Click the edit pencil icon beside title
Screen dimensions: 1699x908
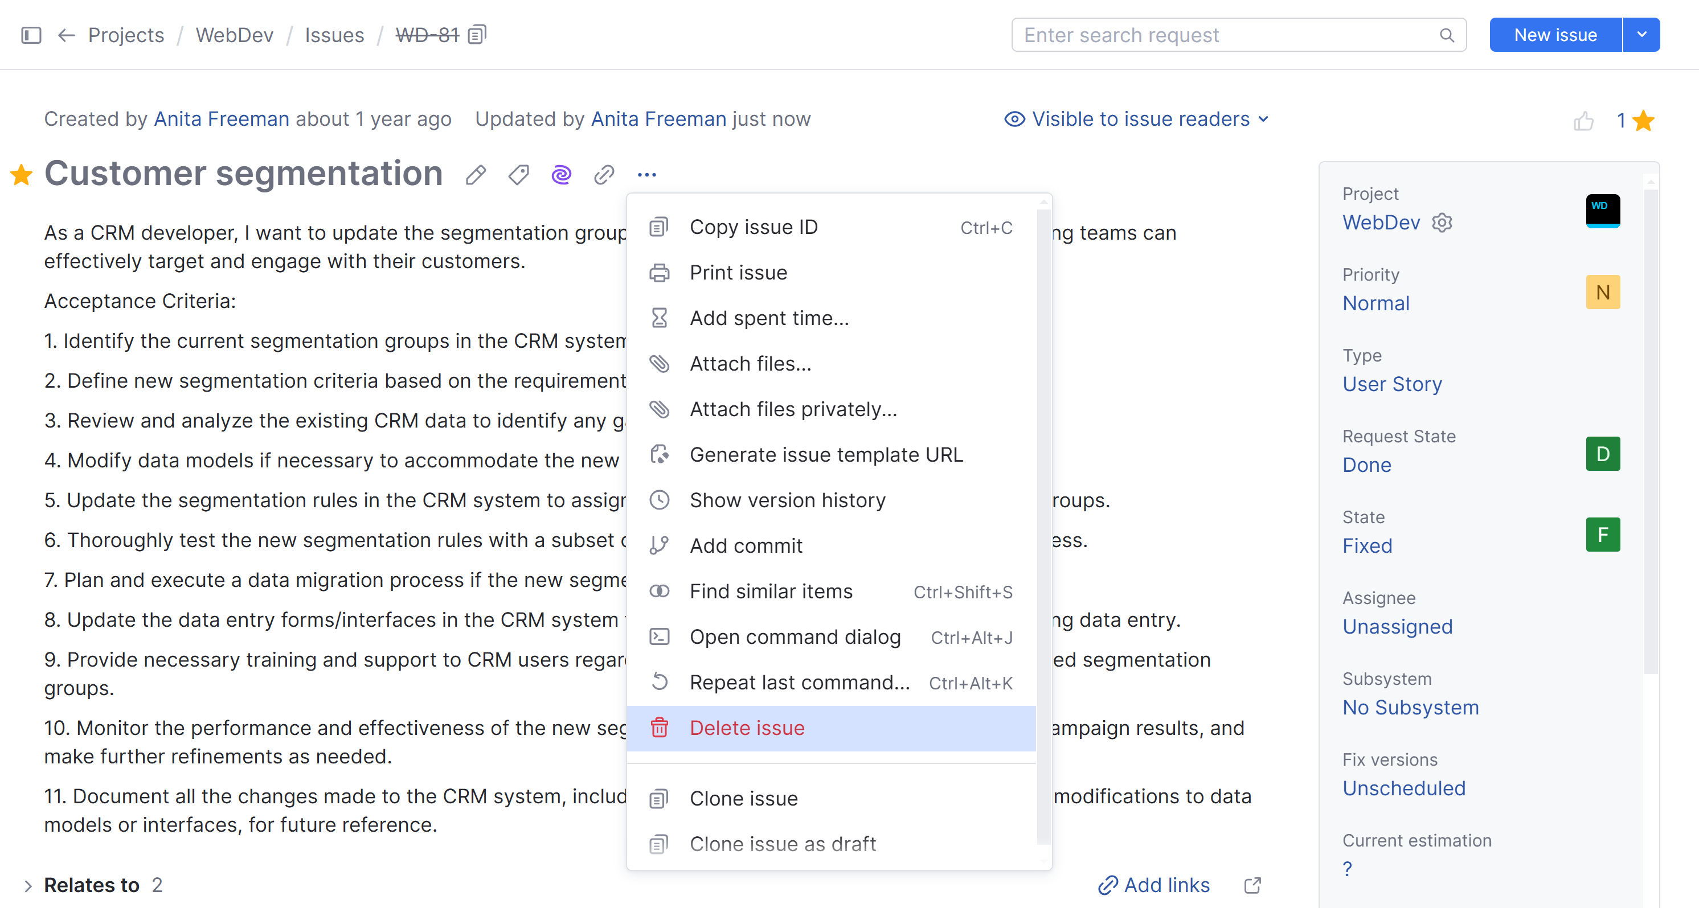(x=476, y=175)
